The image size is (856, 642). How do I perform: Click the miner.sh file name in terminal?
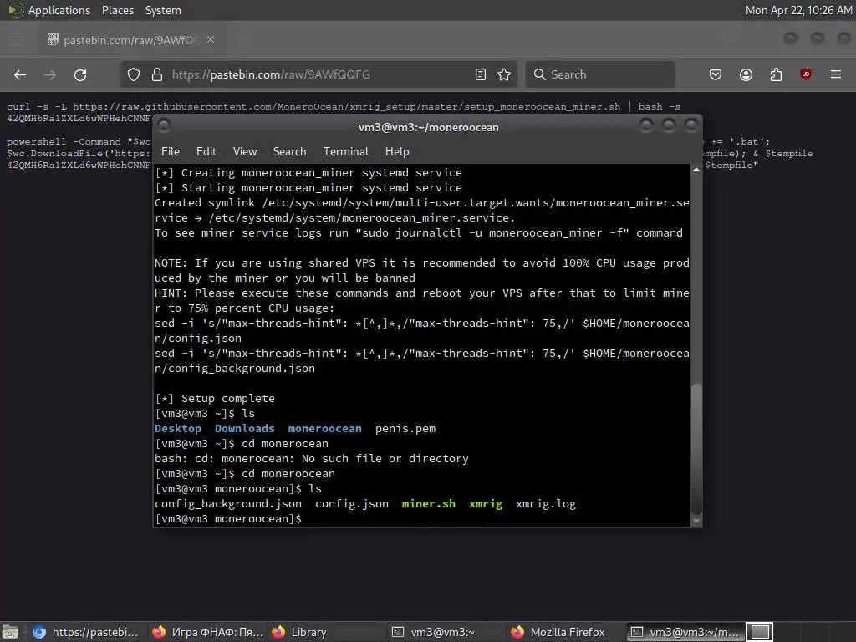coord(429,504)
